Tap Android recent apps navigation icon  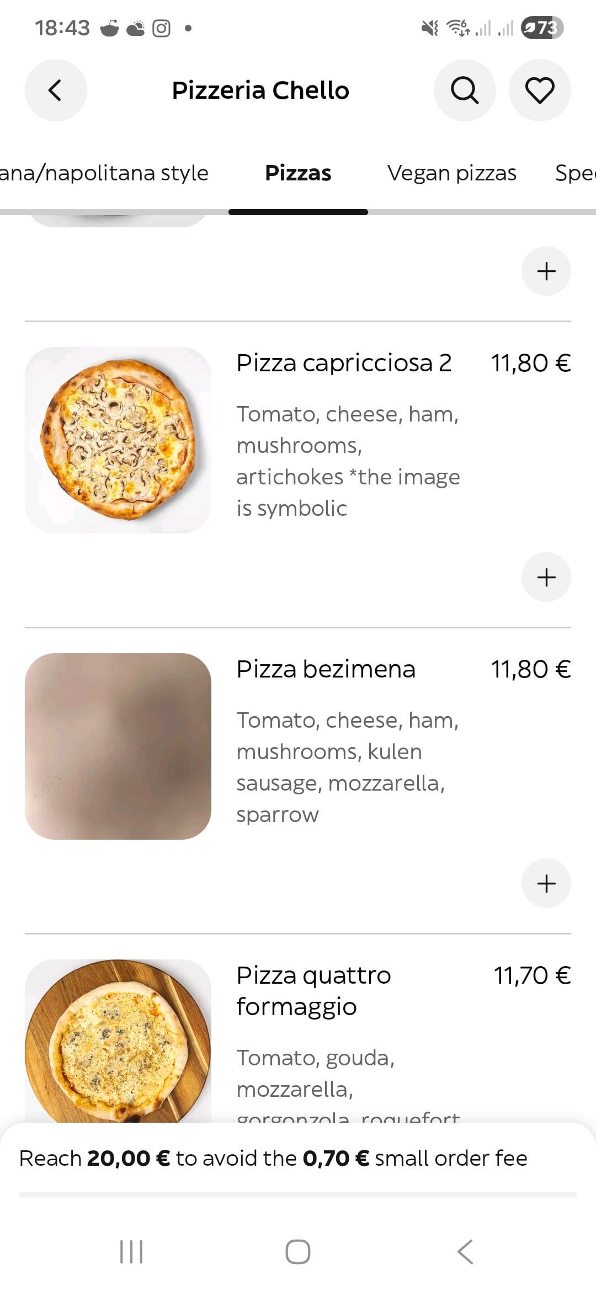coord(131,1251)
